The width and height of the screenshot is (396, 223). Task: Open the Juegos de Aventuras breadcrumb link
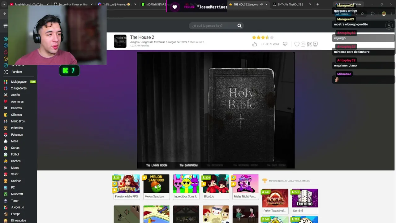pos(153,42)
